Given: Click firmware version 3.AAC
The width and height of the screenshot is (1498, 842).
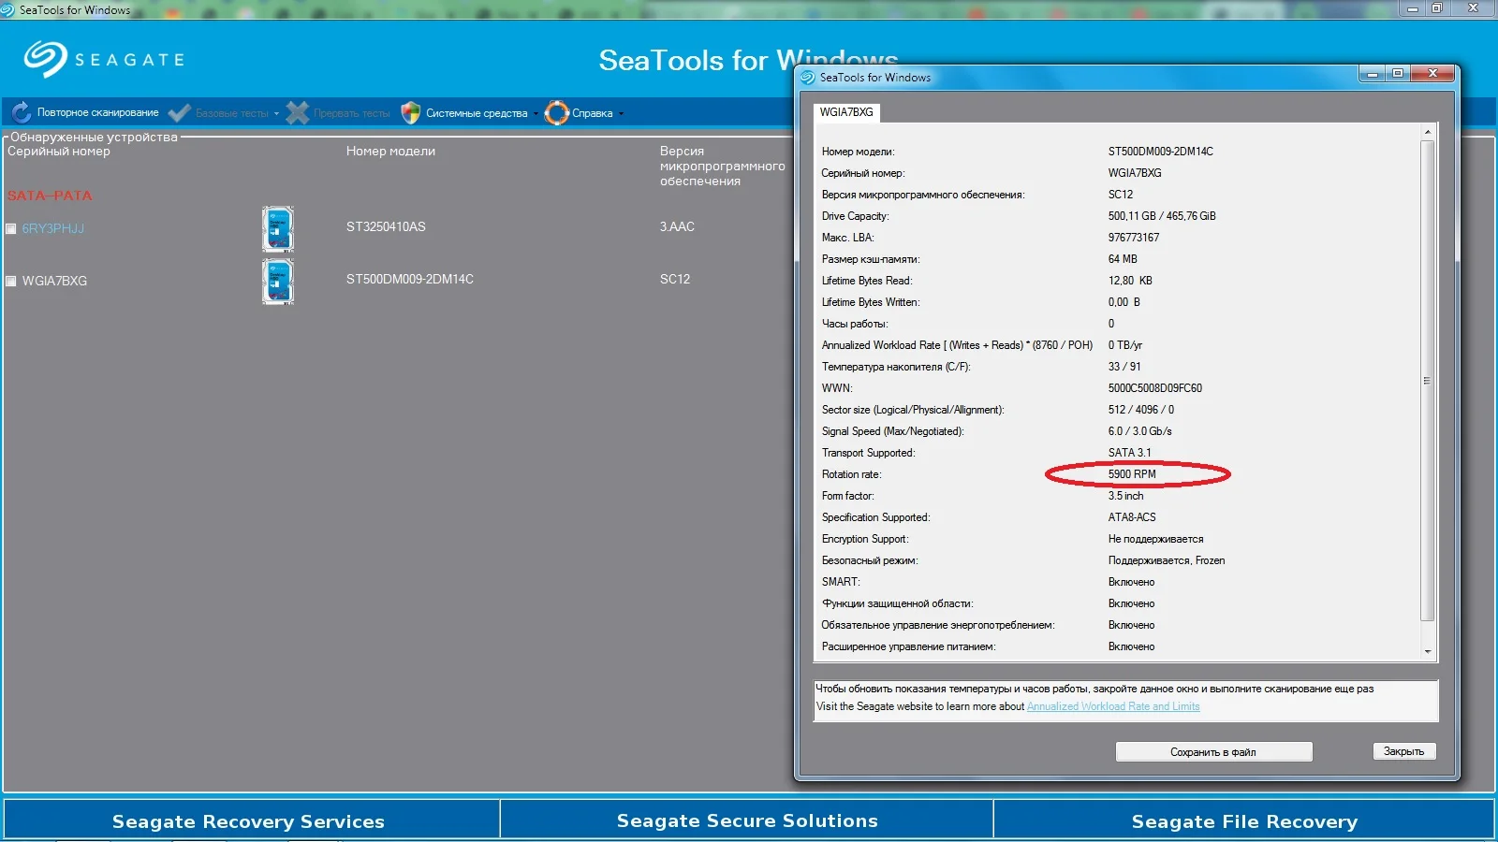Looking at the screenshot, I should (x=677, y=227).
